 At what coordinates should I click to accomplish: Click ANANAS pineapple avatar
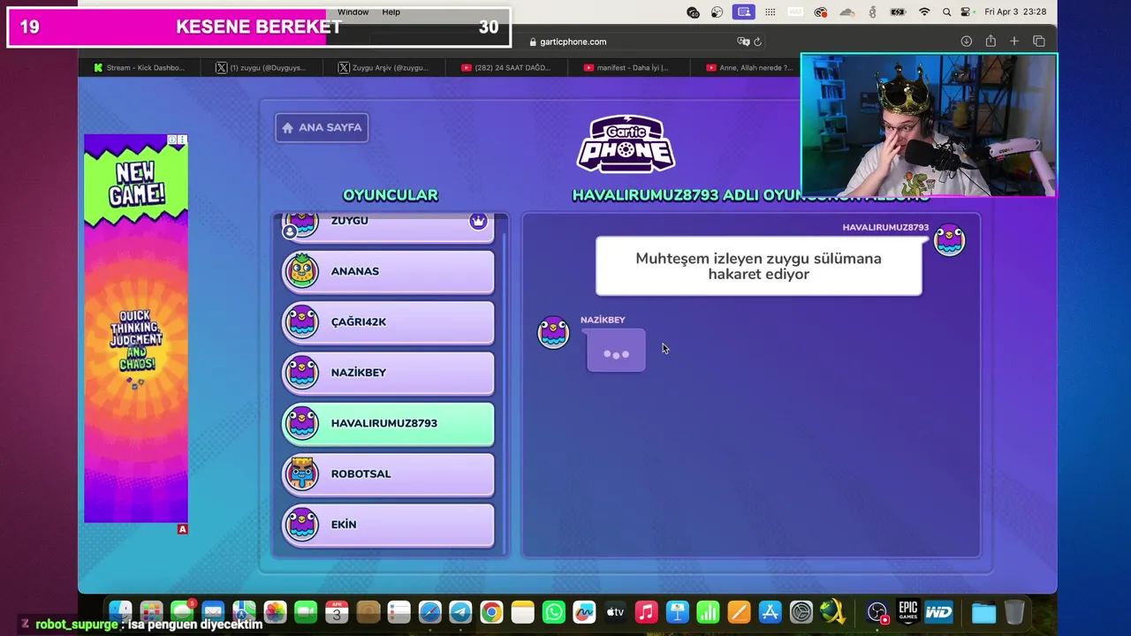point(302,270)
